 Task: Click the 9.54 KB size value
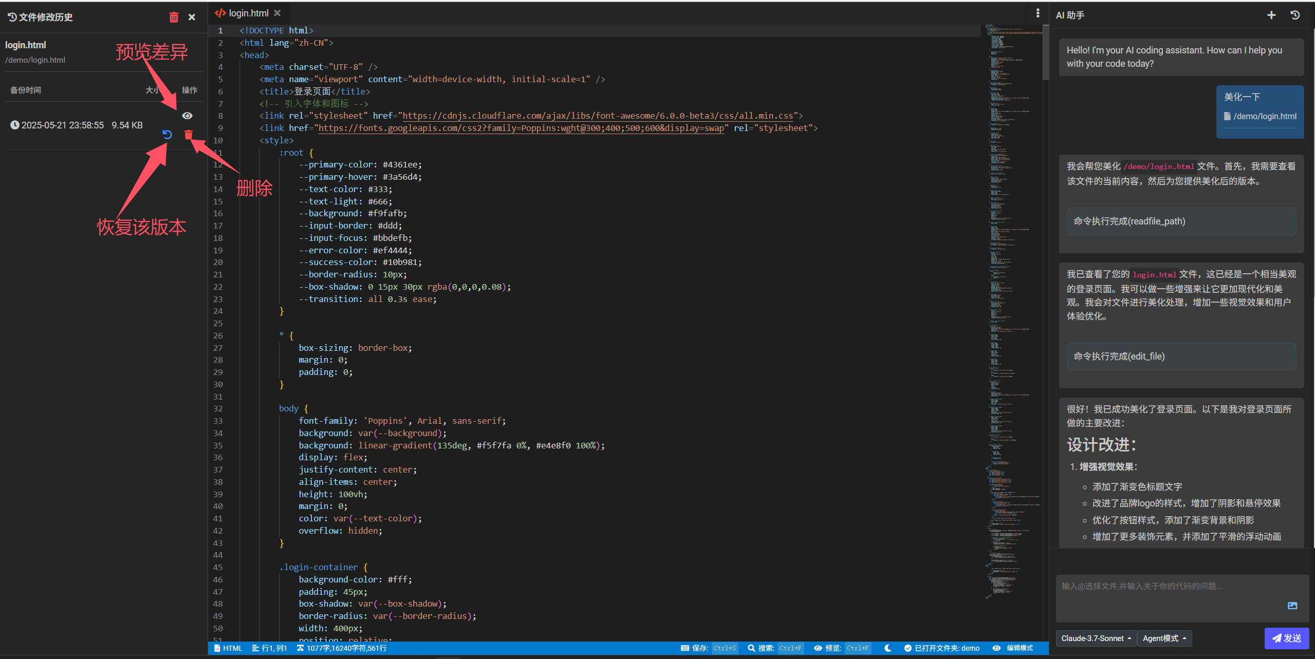[x=127, y=125]
